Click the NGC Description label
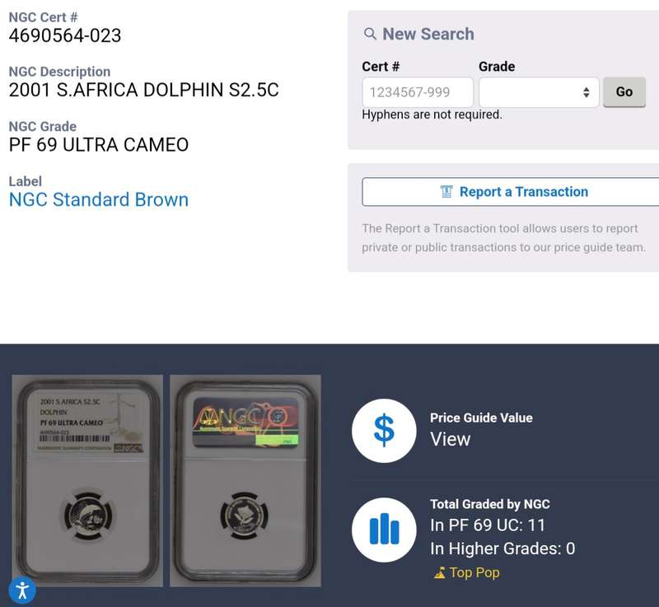The height and width of the screenshot is (607, 659). pyautogui.click(x=59, y=72)
